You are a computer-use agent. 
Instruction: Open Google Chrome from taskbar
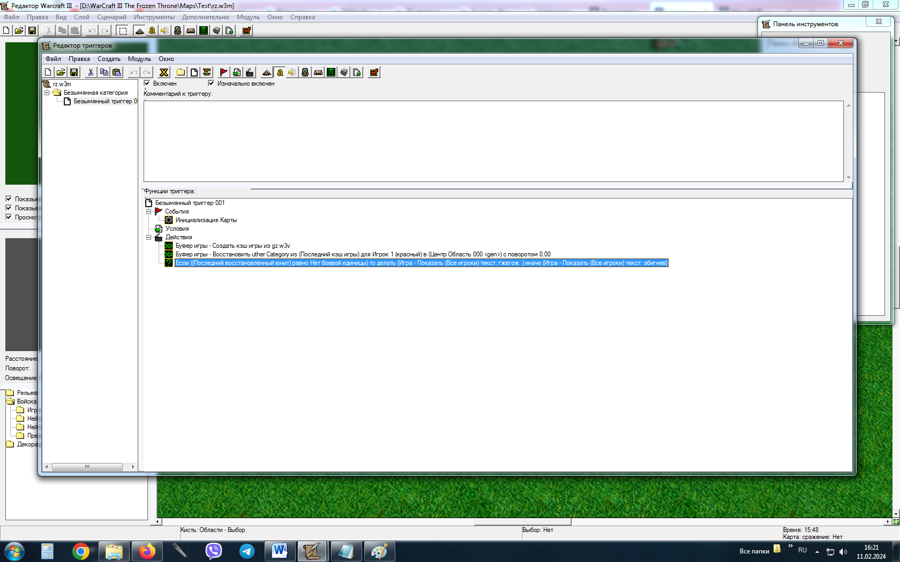click(x=81, y=551)
